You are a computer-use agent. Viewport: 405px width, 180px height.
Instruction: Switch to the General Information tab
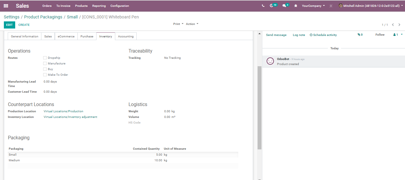pos(24,37)
